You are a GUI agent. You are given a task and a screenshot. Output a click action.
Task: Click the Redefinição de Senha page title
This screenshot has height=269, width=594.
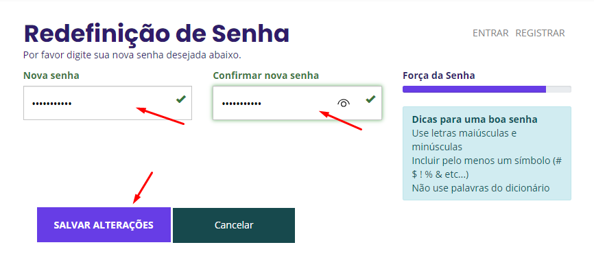157,34
